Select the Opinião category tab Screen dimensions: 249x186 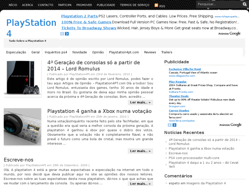98,52
